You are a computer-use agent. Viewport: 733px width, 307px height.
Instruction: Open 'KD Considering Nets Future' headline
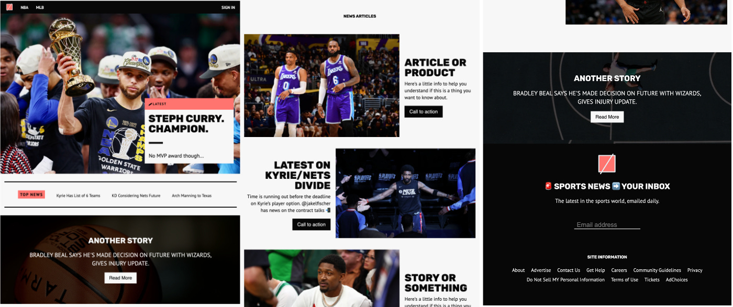(136, 196)
